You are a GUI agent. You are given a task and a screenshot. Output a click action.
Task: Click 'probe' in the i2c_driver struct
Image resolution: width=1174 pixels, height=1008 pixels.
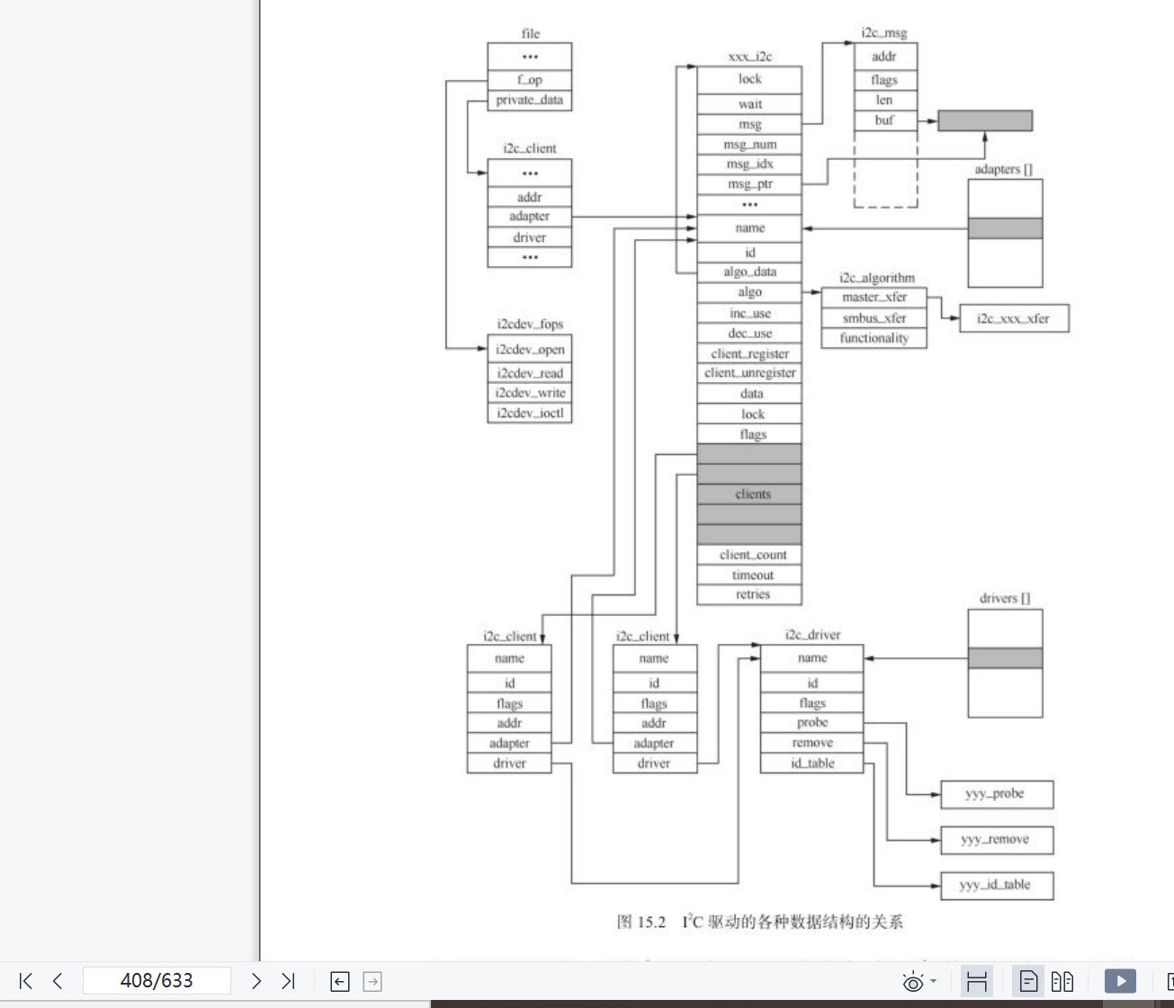pyautogui.click(x=812, y=723)
